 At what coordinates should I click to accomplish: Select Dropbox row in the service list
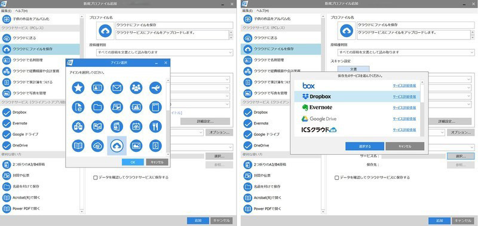357,97
